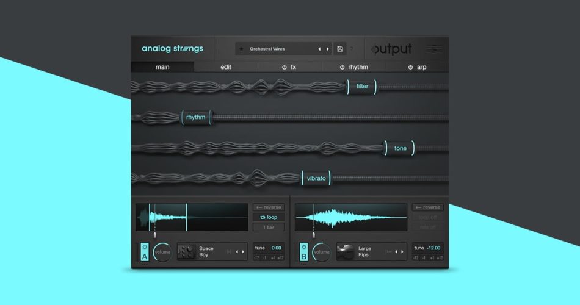Click the filter macro slider handle
The width and height of the screenshot is (580, 305).
tap(362, 87)
